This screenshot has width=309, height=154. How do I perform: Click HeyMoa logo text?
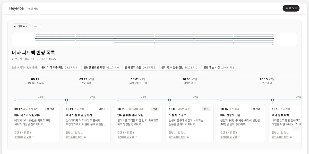(16, 8)
